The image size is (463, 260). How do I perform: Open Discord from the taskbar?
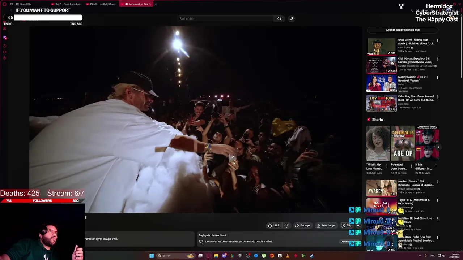(224, 256)
